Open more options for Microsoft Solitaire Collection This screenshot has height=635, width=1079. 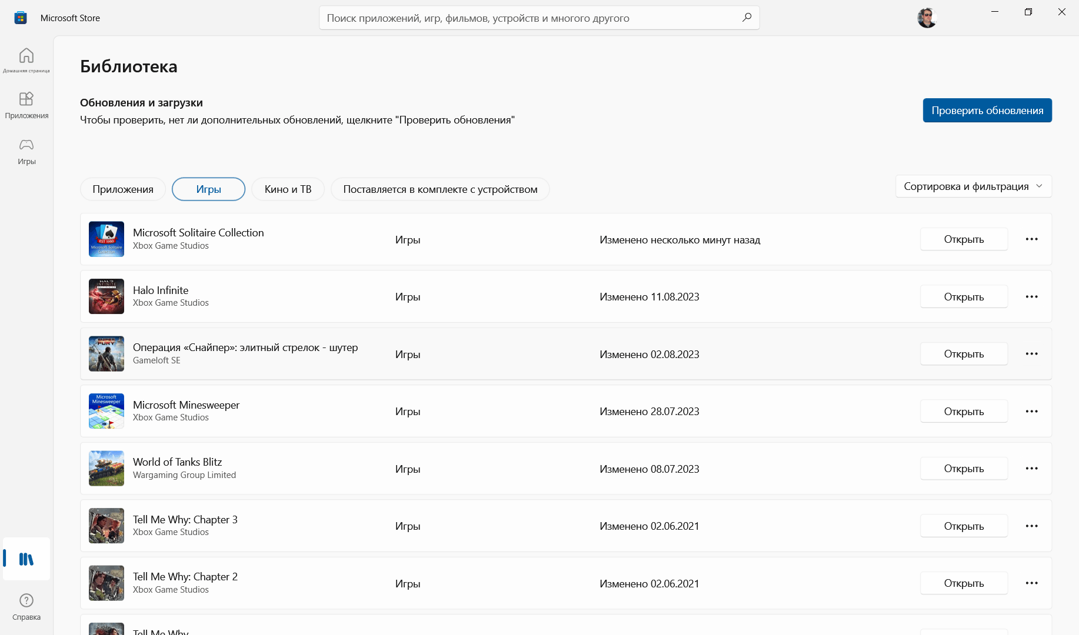(x=1031, y=239)
